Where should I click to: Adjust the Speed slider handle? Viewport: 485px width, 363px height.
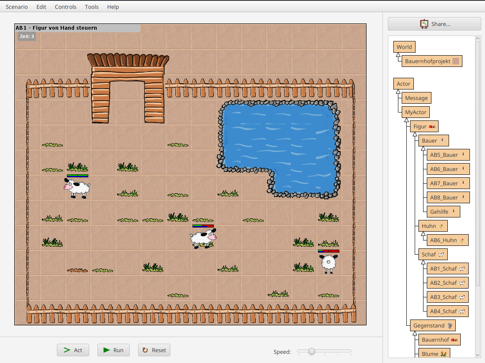point(312,351)
